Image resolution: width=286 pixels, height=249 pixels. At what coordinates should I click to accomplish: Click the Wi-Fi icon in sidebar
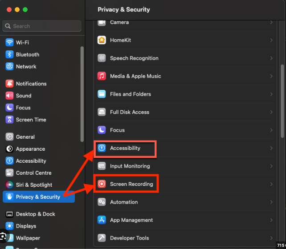coord(9,42)
